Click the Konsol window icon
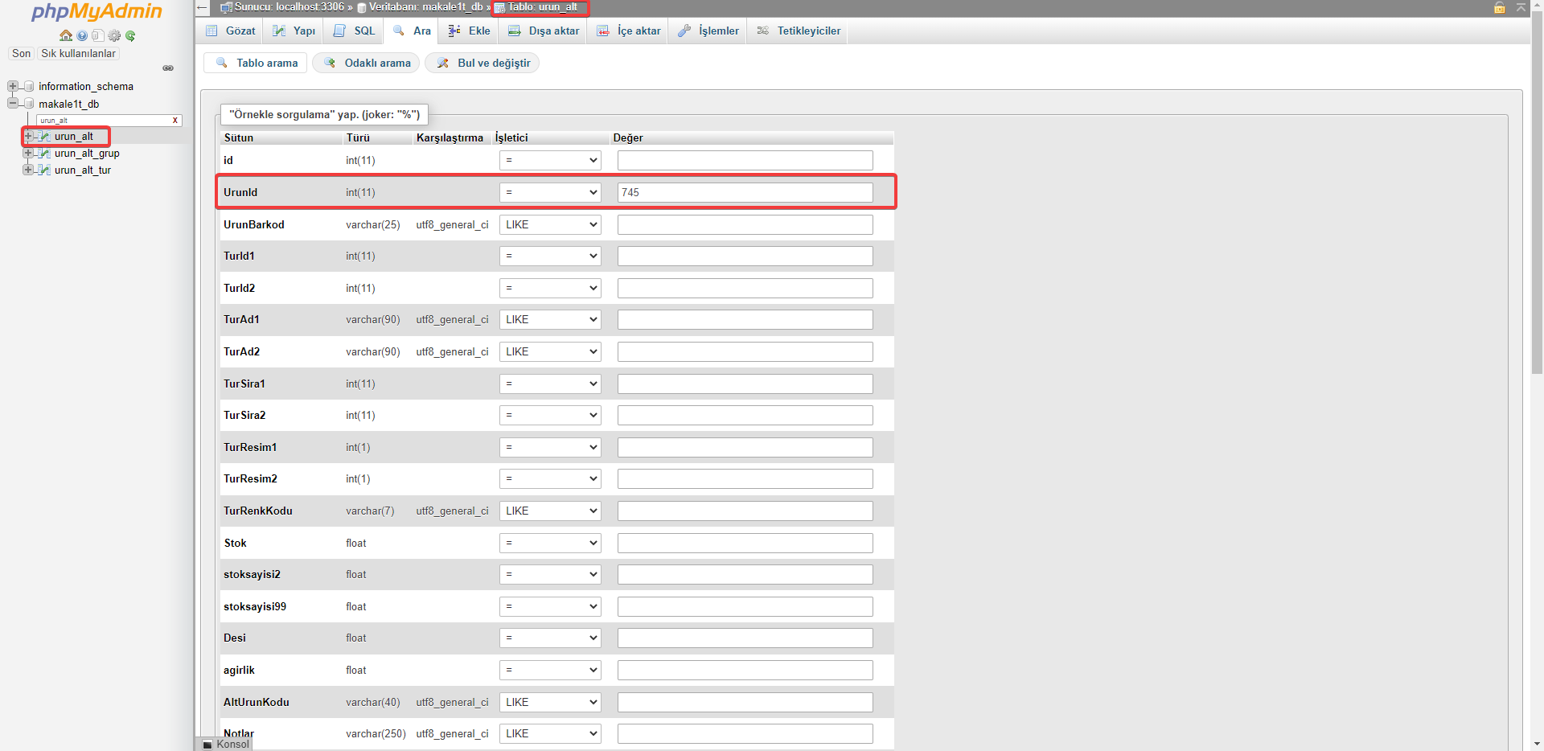The width and height of the screenshot is (1544, 751). tap(207, 745)
